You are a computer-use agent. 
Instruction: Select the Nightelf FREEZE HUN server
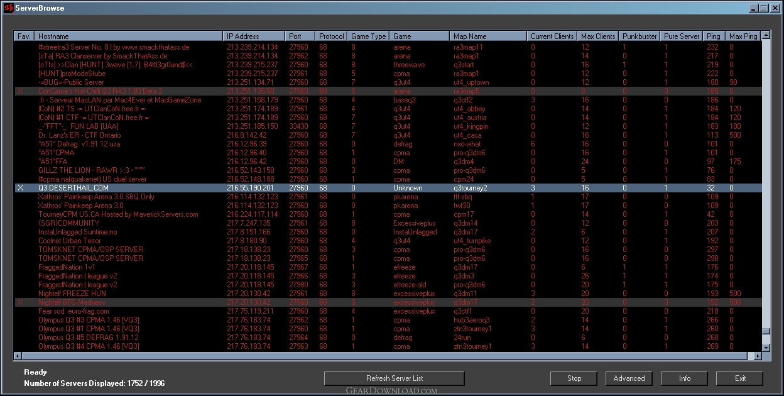pyautogui.click(x=388, y=294)
